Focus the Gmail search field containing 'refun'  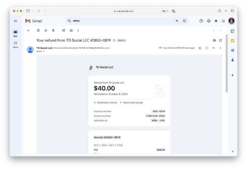click(123, 21)
